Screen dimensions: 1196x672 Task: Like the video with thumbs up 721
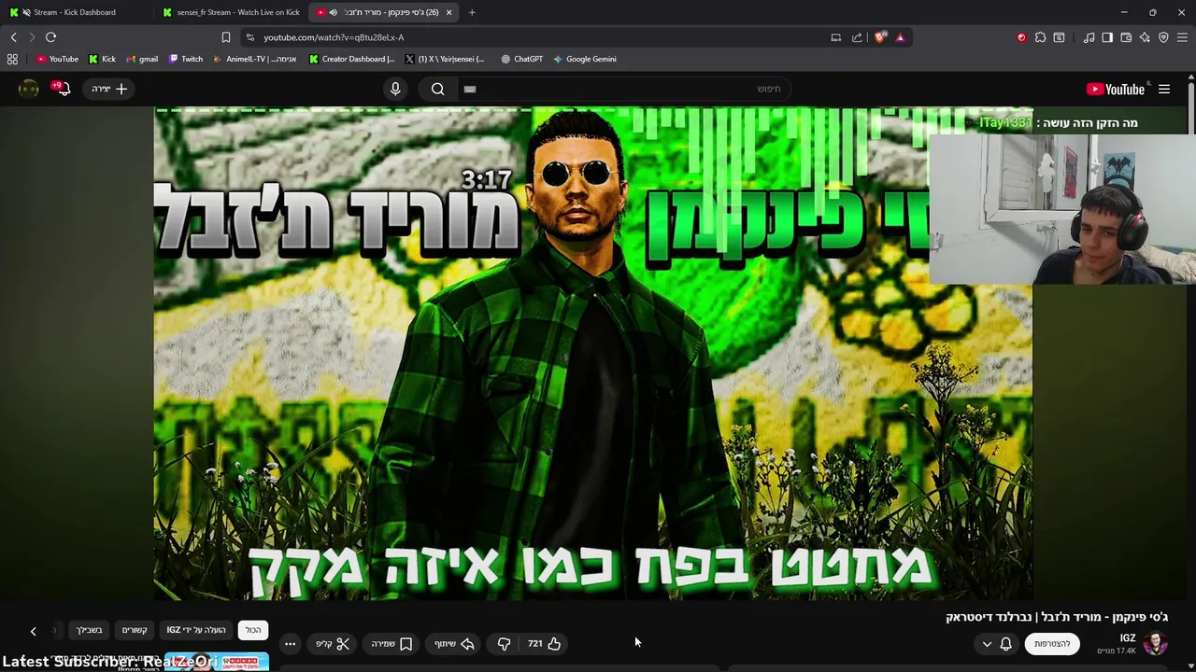tap(544, 644)
